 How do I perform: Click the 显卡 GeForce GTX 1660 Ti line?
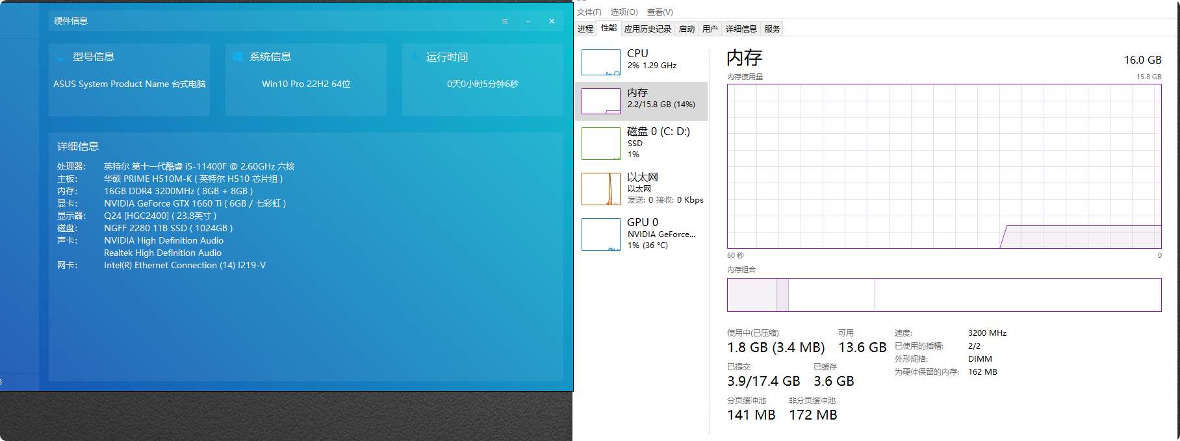172,203
